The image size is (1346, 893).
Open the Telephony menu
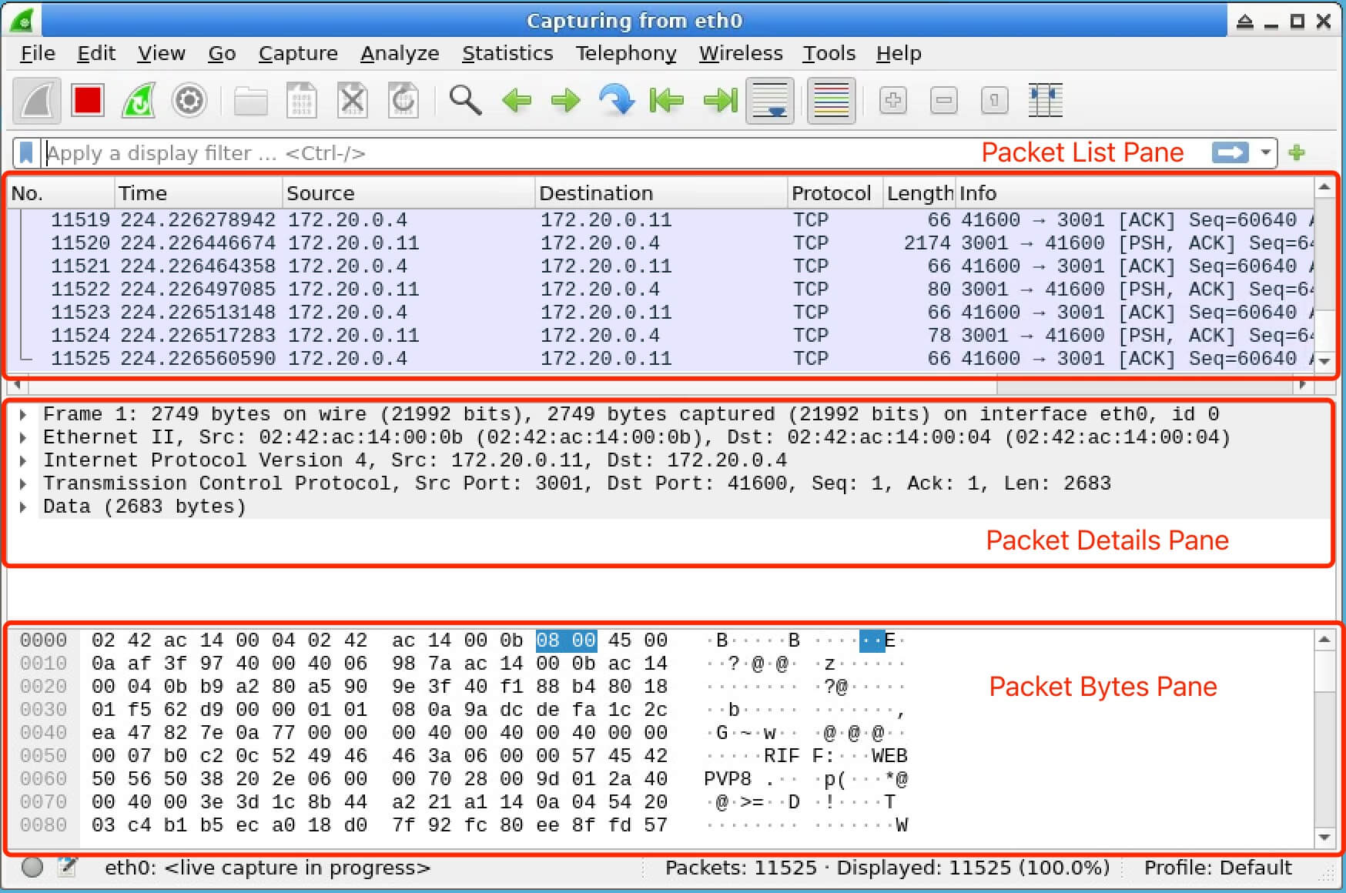[625, 53]
